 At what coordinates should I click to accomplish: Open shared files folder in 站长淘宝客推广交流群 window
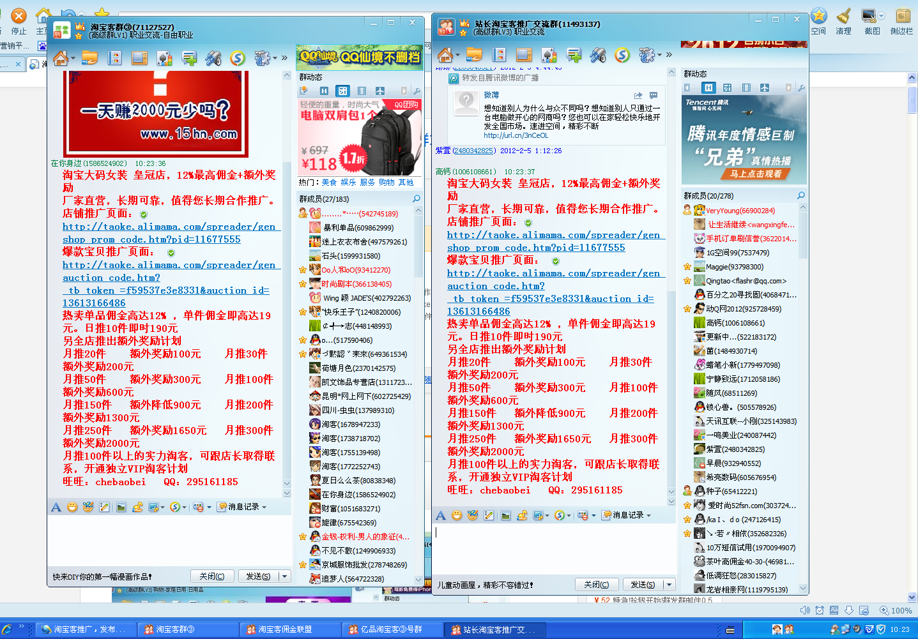(475, 55)
